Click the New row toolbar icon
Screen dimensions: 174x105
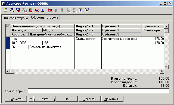click(x=5, y=10)
